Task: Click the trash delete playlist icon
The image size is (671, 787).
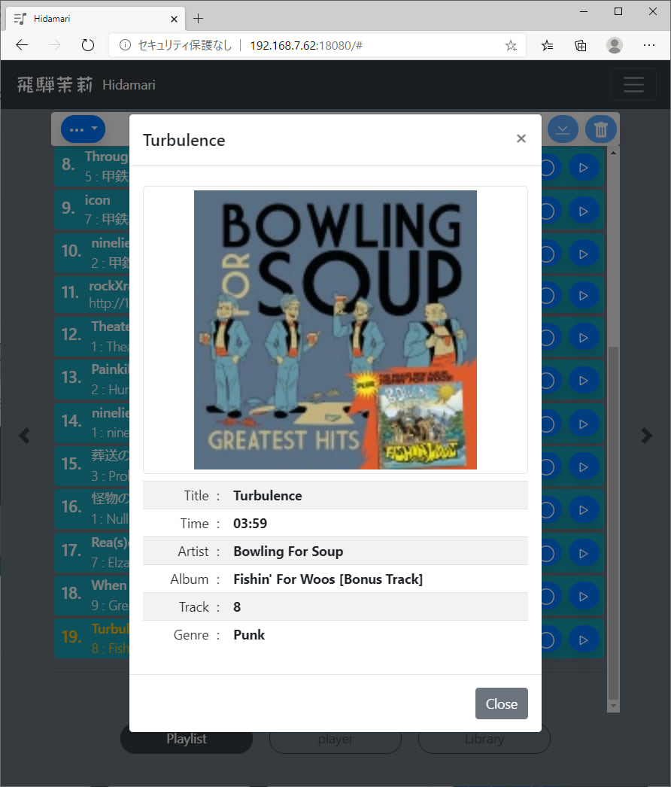Action: tap(601, 129)
